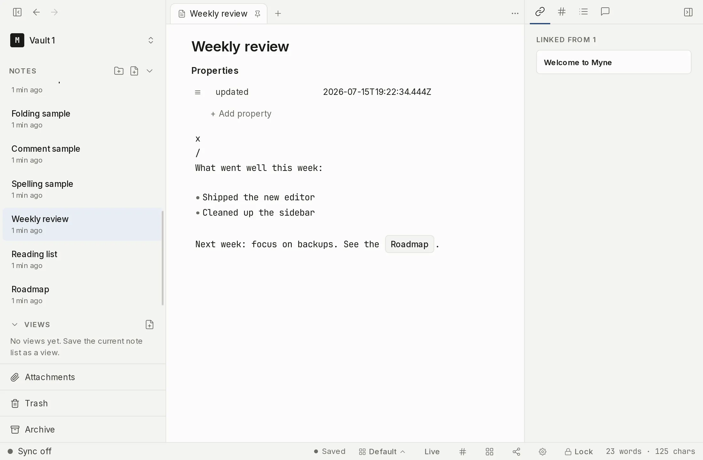This screenshot has width=703, height=460.
Task: Open settings gear in status bar
Action: 543,452
